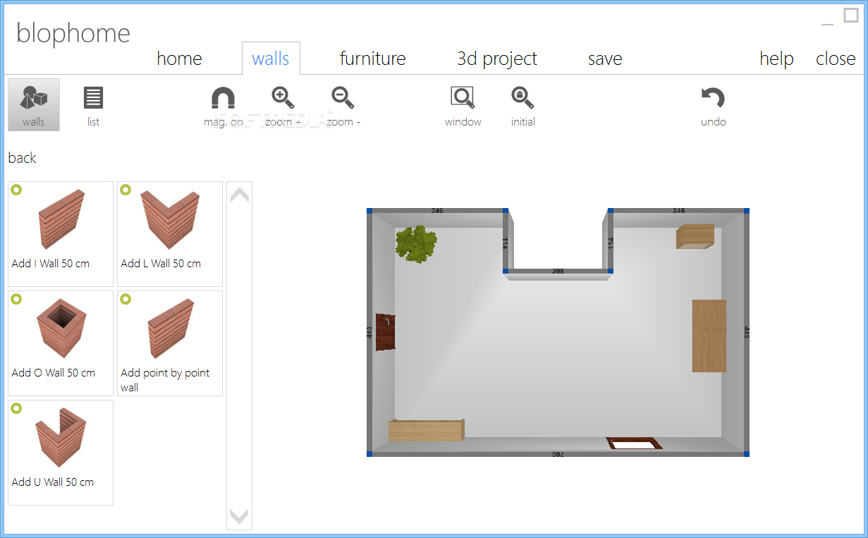Image resolution: width=868 pixels, height=538 pixels.
Task: Add an O Wall 50 cm
Action: click(61, 343)
